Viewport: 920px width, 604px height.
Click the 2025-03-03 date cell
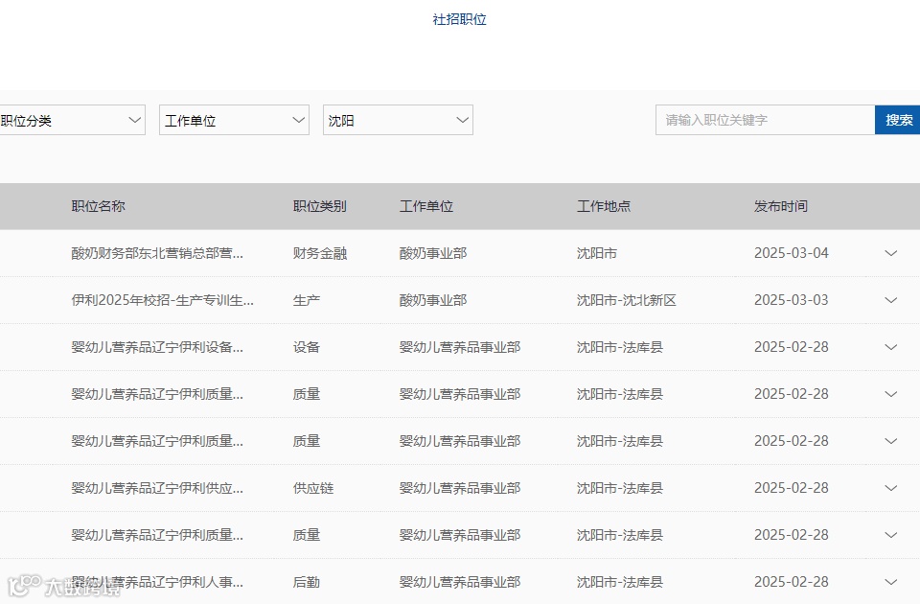[791, 300]
